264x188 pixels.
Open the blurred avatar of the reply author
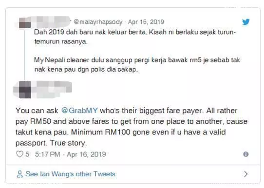(24, 90)
